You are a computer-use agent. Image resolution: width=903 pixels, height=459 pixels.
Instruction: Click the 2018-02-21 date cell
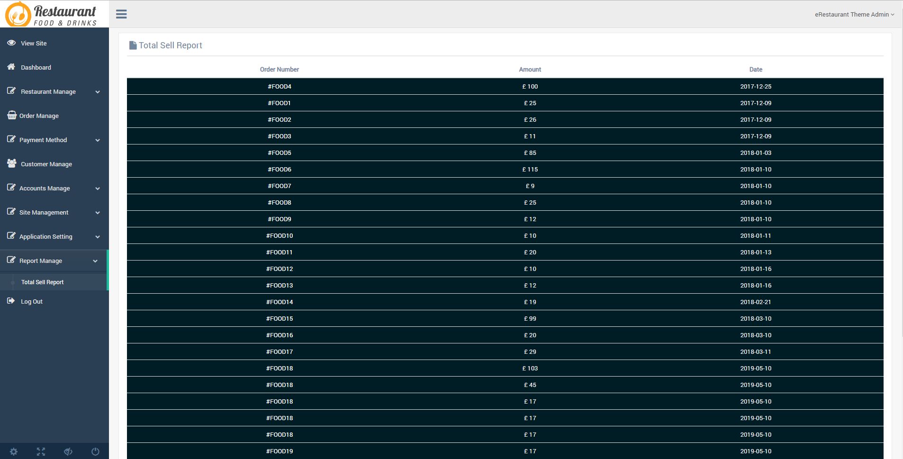[756, 302]
